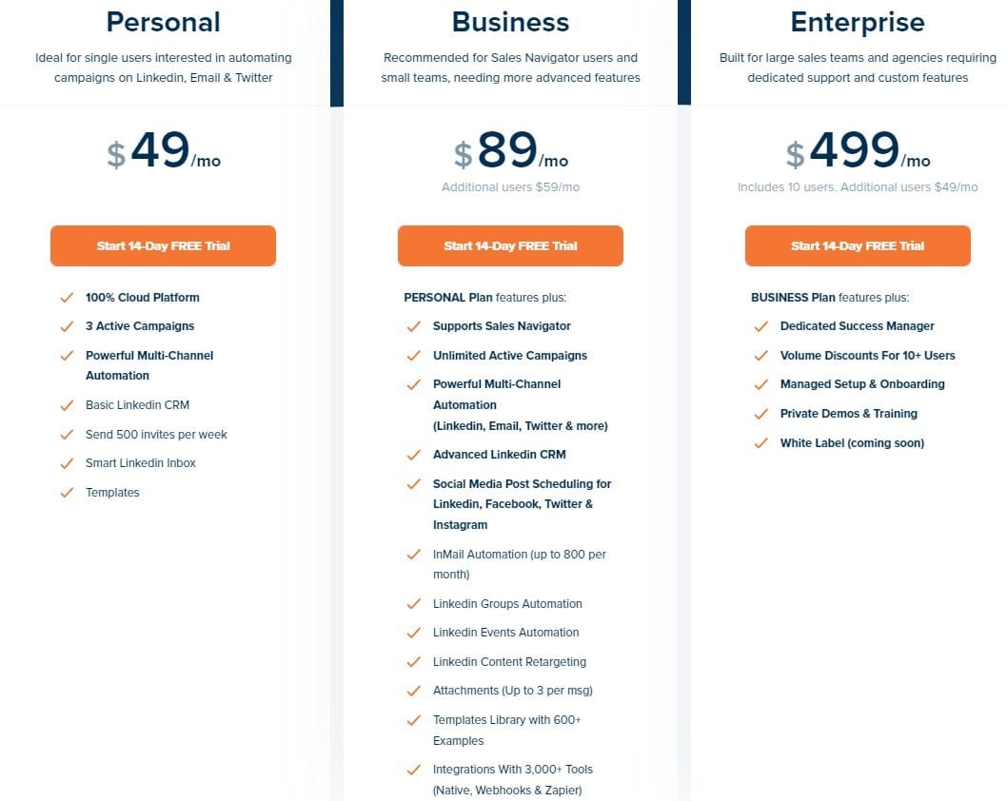Start the Personal plan 14-day free trial
1007x801 pixels.
(x=163, y=245)
